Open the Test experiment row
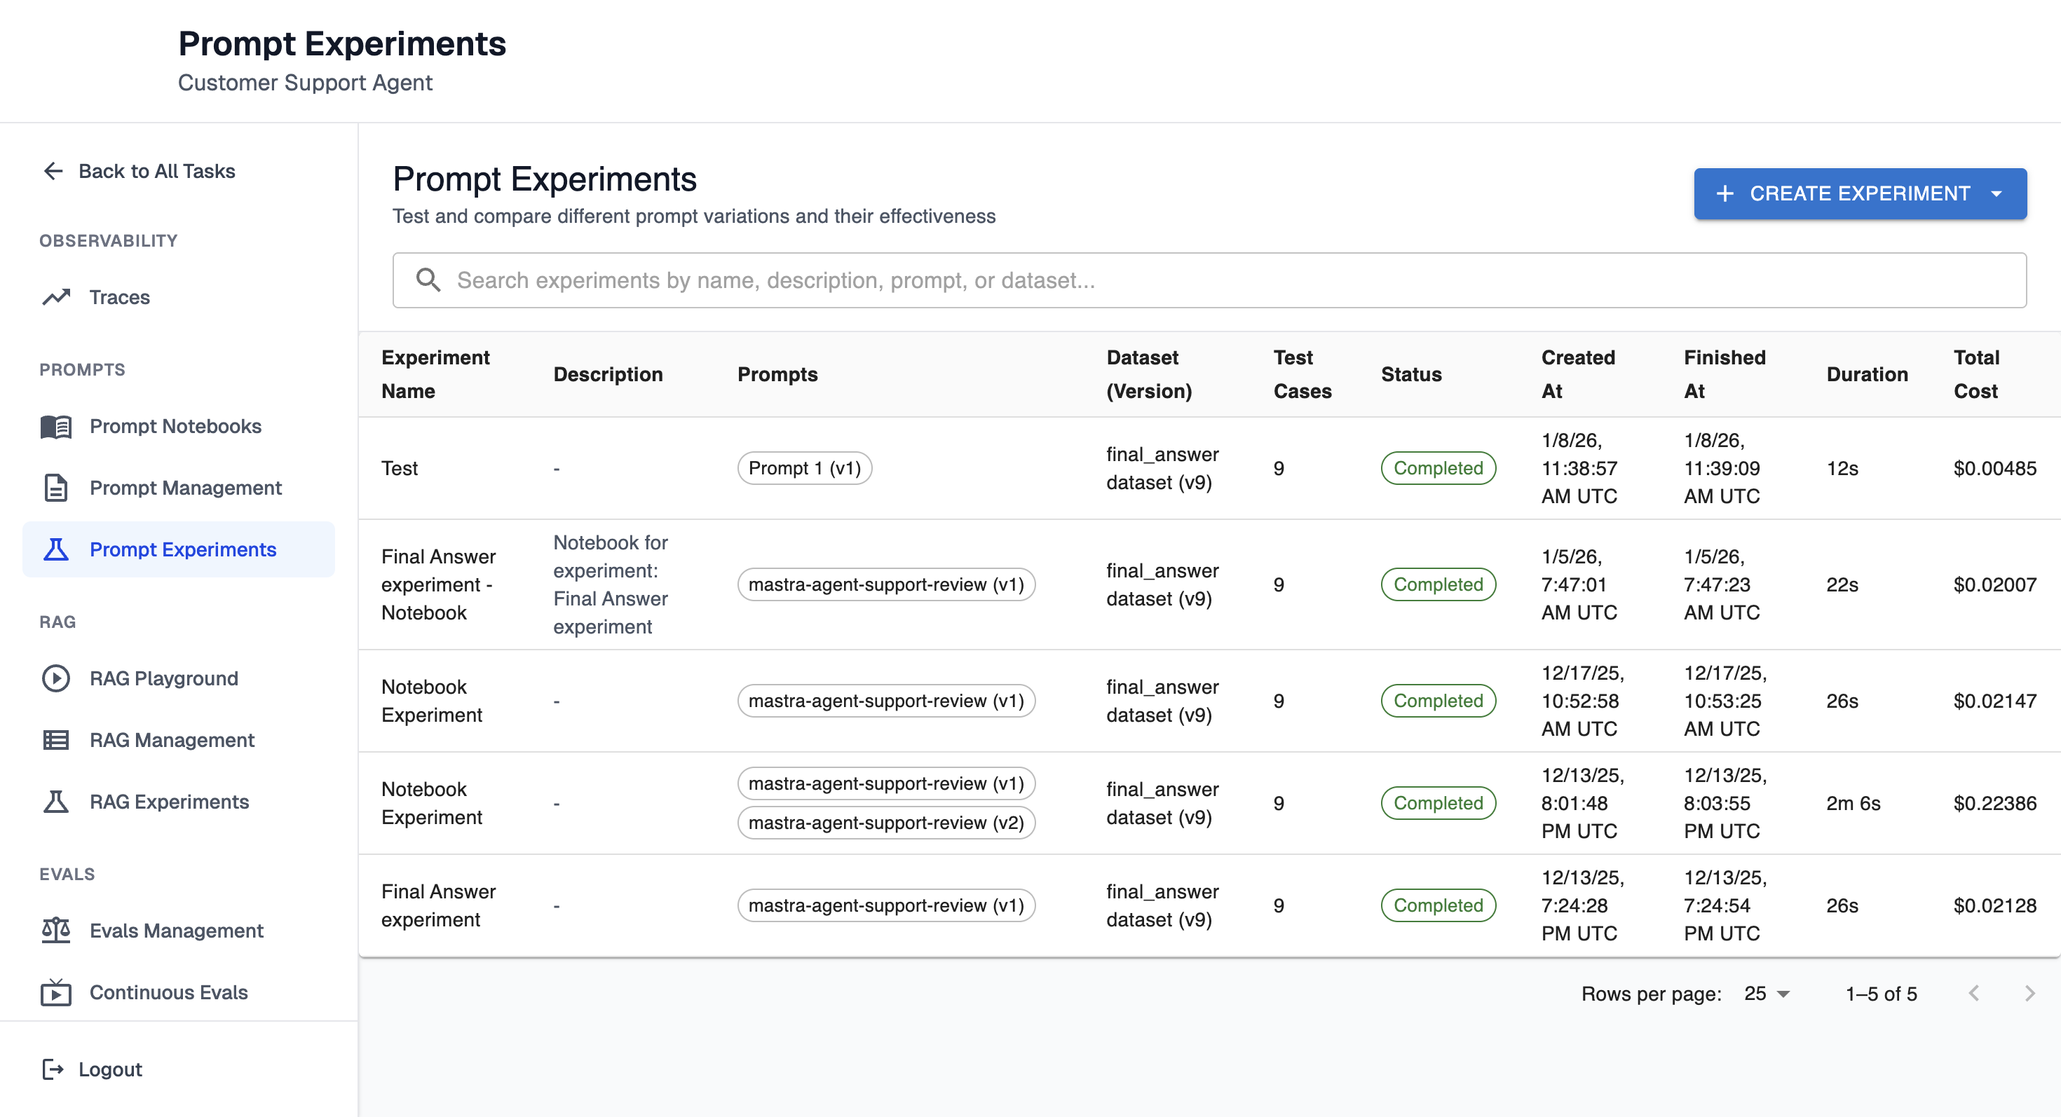 (400, 469)
